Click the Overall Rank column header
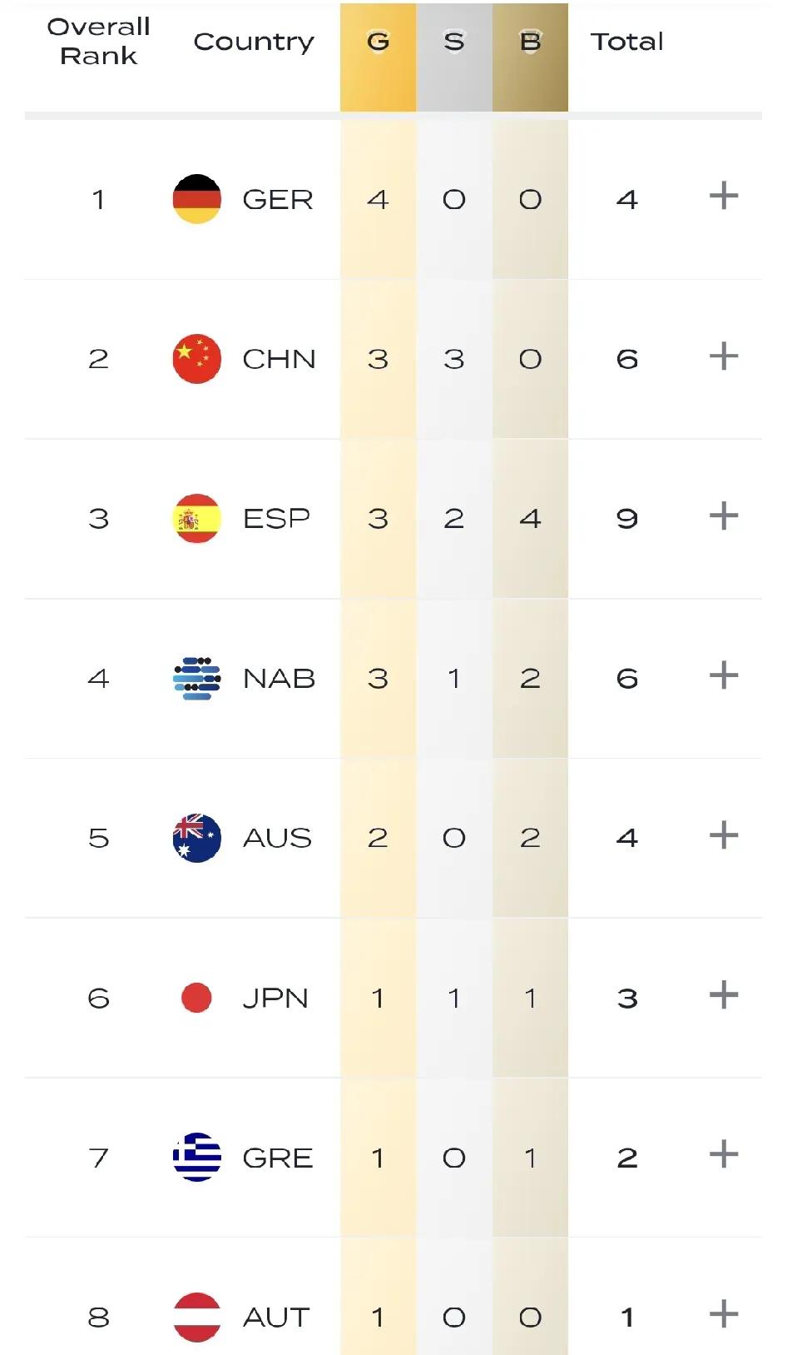The height and width of the screenshot is (1355, 787). [98, 42]
